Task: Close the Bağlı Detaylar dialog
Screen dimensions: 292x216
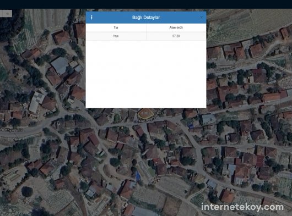Action: point(201,17)
